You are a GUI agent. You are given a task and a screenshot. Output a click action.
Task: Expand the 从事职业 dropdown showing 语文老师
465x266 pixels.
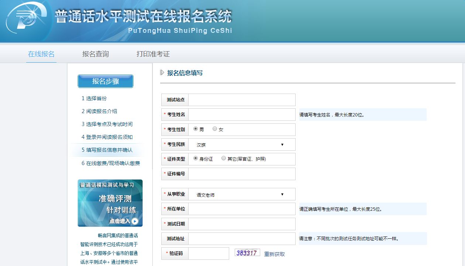[242, 195]
